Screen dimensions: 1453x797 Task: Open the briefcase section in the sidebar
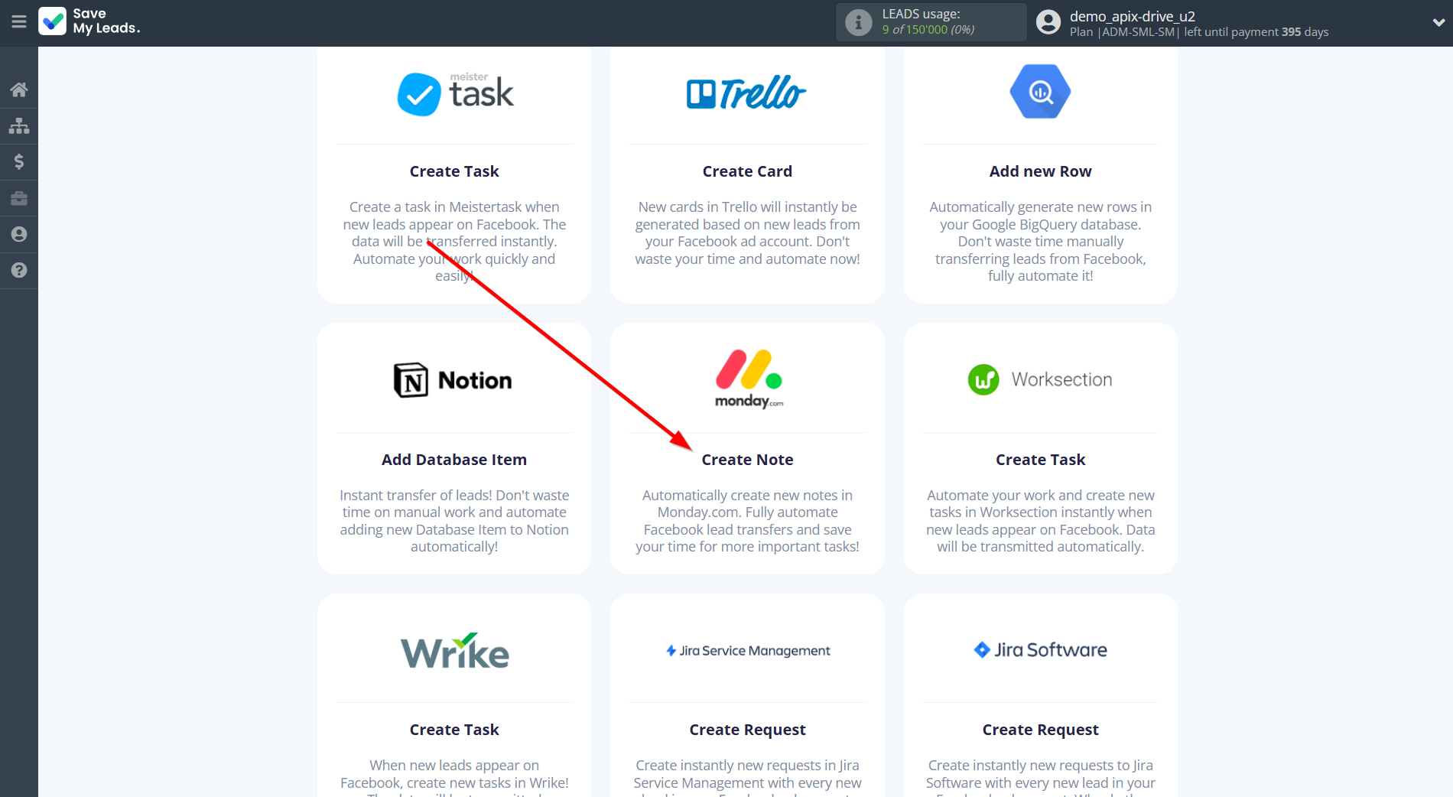coord(18,197)
